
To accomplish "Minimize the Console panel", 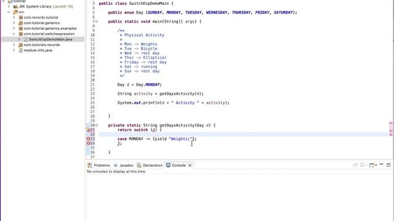I will (382, 165).
